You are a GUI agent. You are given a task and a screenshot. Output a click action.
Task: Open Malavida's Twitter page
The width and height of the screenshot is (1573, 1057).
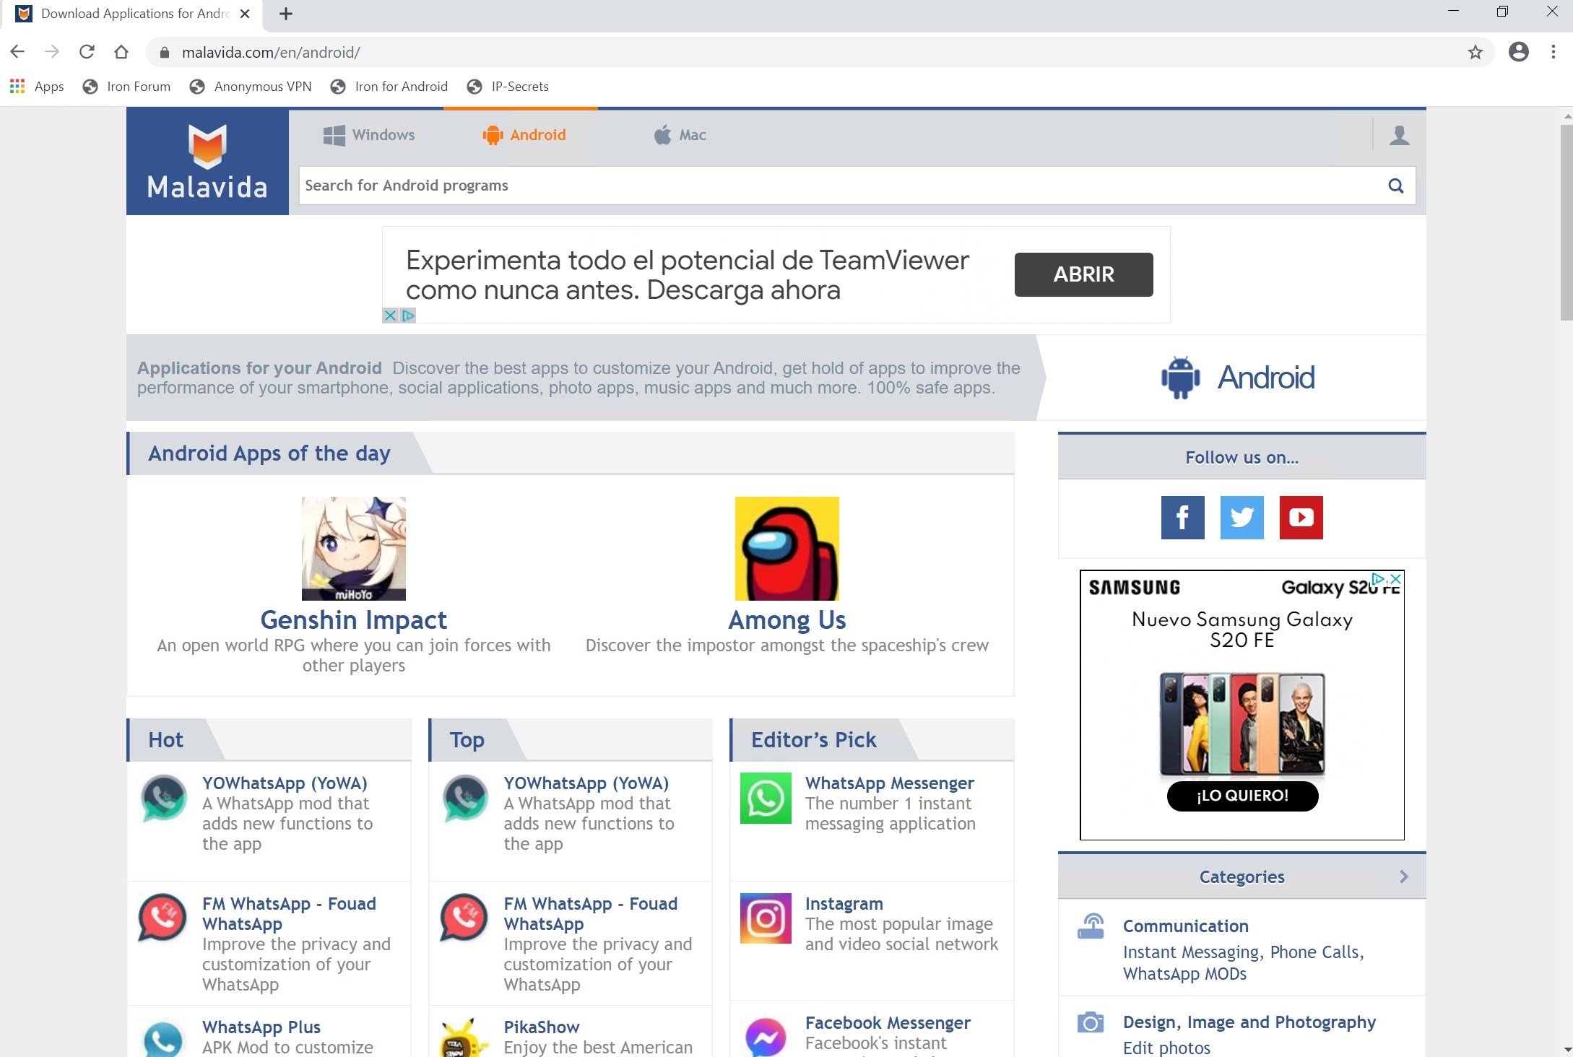(1242, 517)
